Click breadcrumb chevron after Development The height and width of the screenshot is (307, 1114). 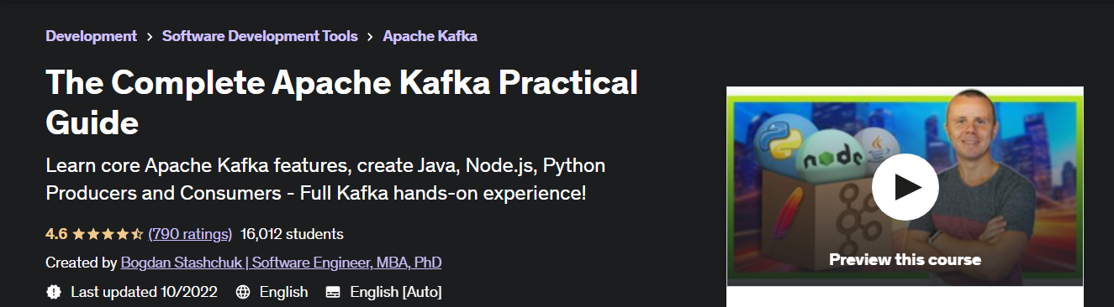click(x=150, y=36)
